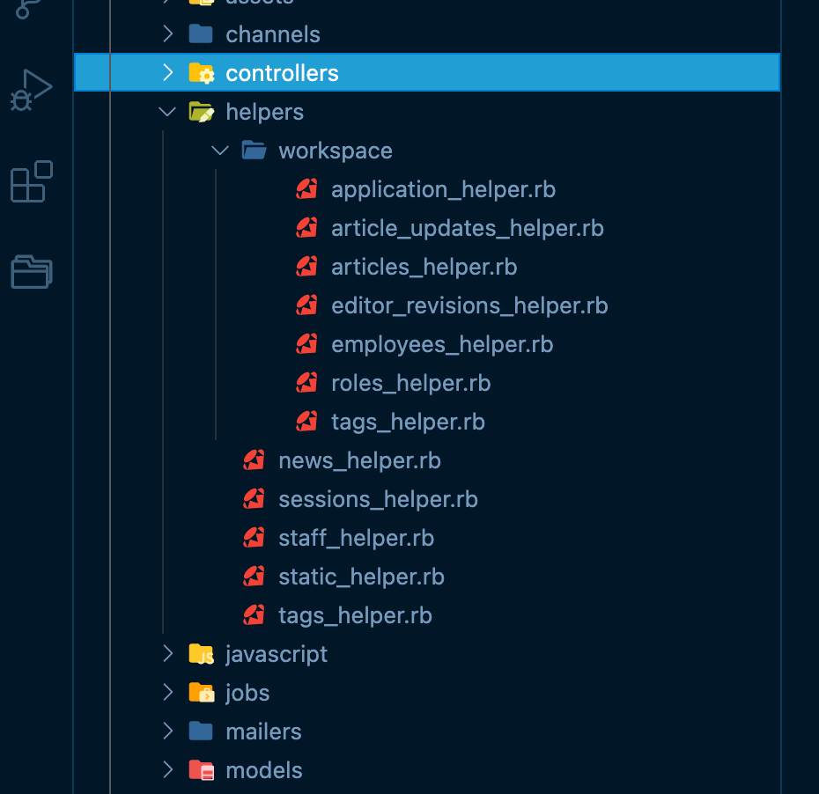Screen dimensions: 819x794
Task: Expand the jobs folder chevron
Action: click(167, 692)
